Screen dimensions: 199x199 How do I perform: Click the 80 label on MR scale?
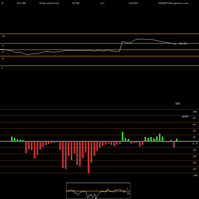pyautogui.click(x=194, y=118)
